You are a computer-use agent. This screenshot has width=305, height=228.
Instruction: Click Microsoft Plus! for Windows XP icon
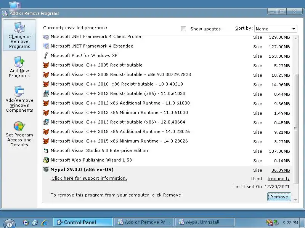click(46, 55)
